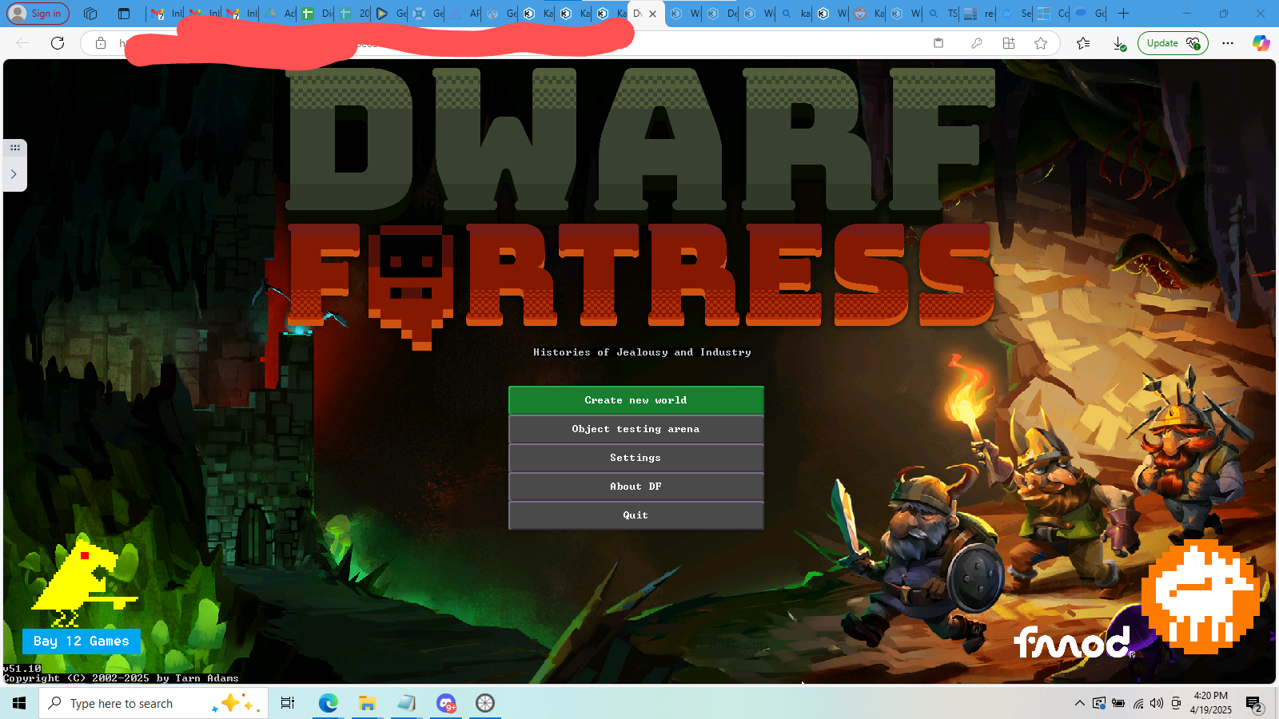Open the notepad-like taskbar app

(x=406, y=703)
